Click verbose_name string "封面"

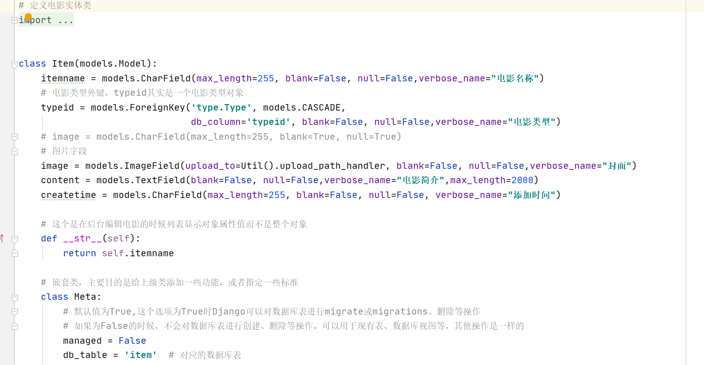[617, 166]
